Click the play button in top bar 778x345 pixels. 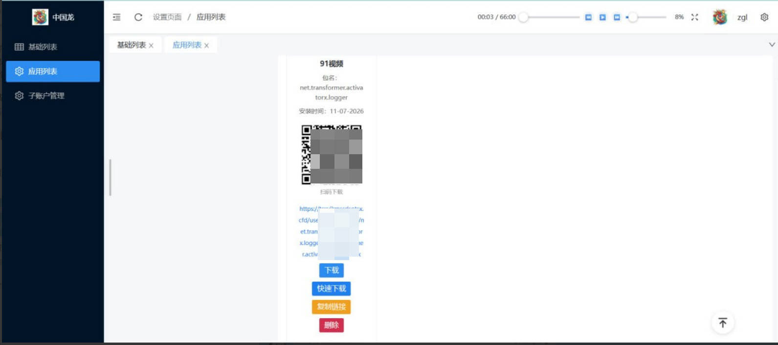(602, 17)
